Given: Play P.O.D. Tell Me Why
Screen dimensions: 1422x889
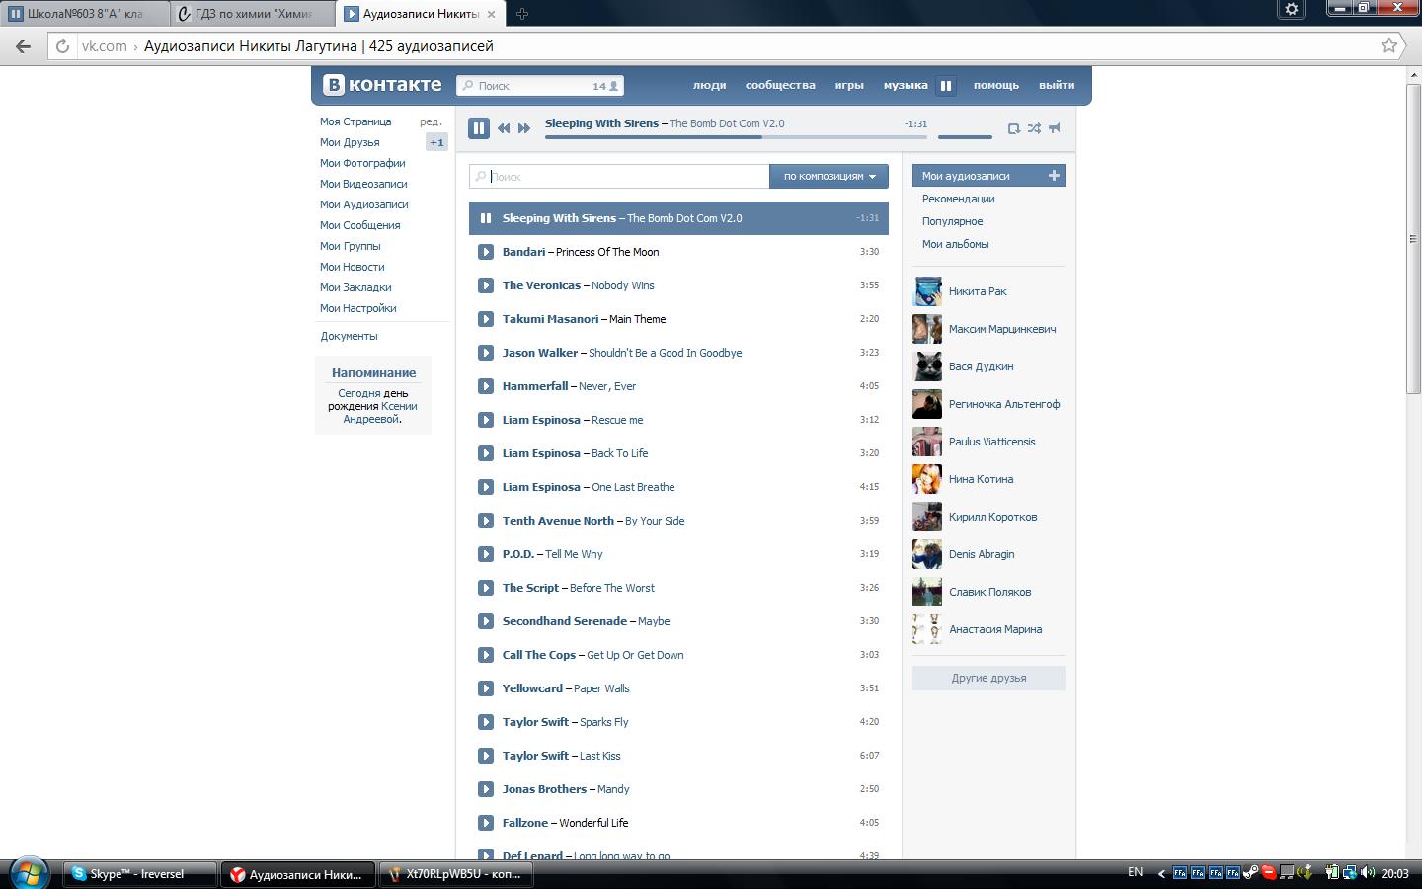Looking at the screenshot, I should coord(486,554).
